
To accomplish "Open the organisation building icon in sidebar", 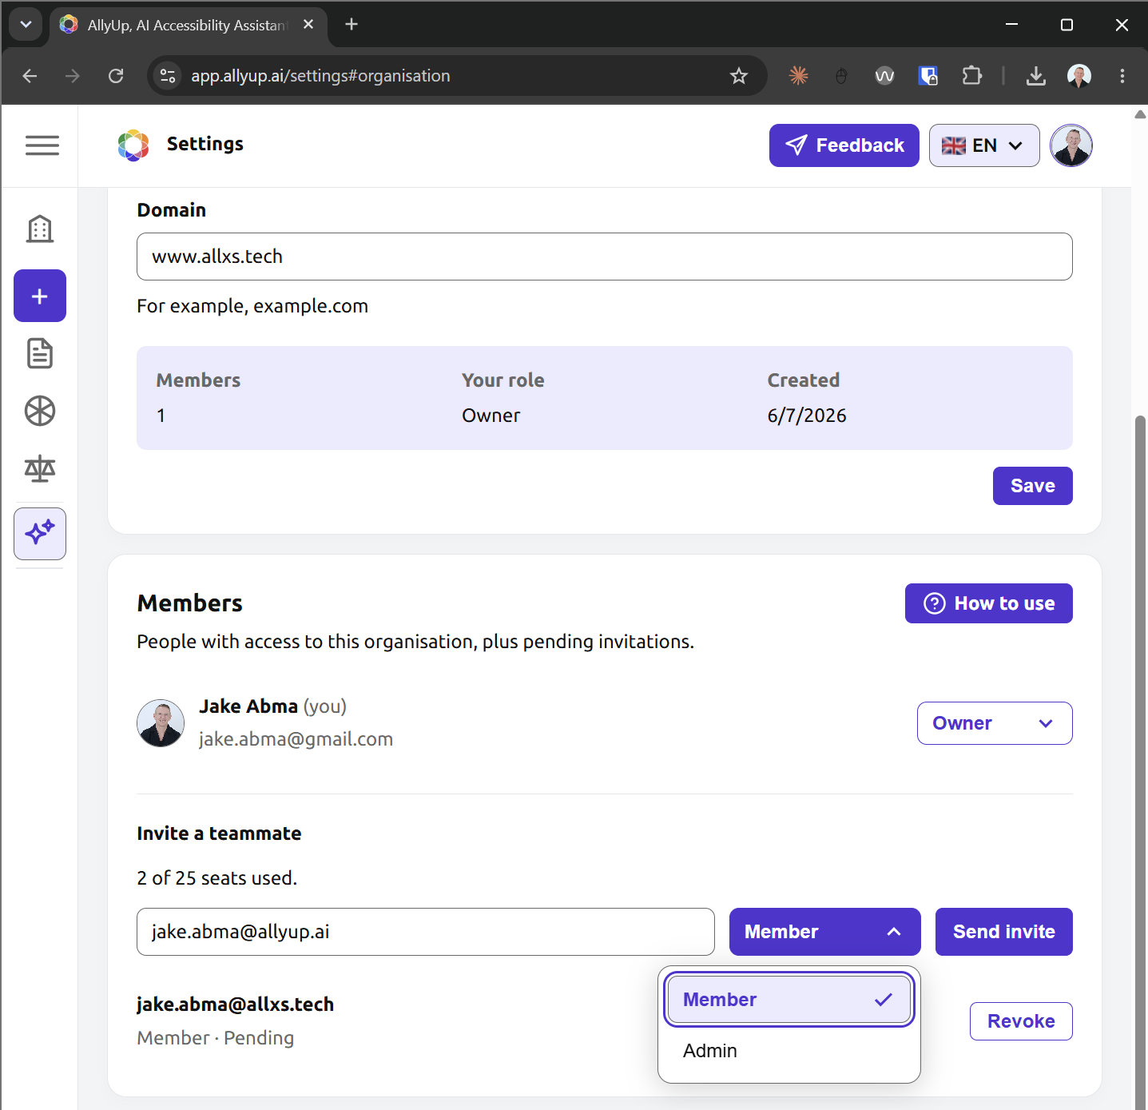I will pos(40,229).
